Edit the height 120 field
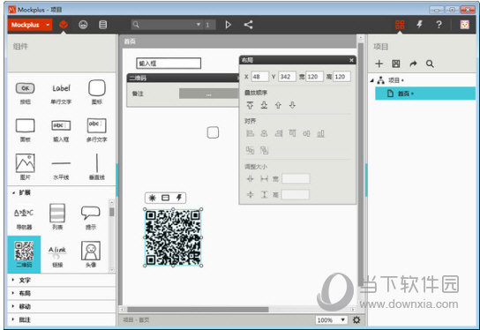 (342, 77)
